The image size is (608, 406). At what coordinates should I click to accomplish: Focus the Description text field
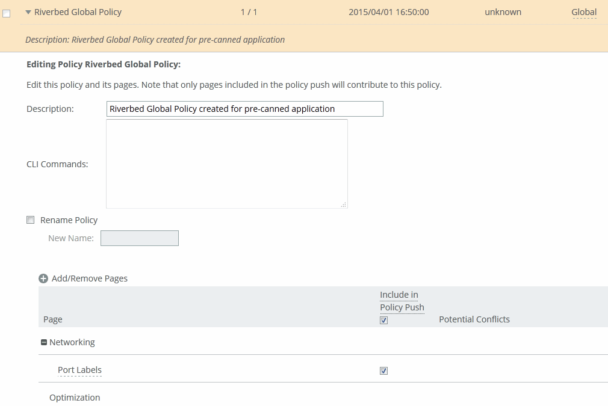[x=244, y=109]
